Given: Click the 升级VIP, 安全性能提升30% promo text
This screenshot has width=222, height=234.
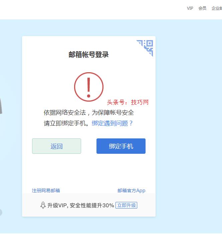Looking at the screenshot, I should (81, 205).
